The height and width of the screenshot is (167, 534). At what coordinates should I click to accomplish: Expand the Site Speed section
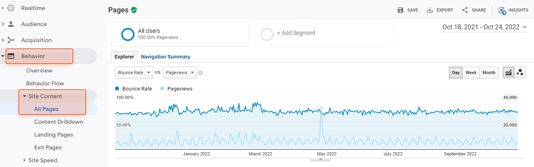pos(25,160)
